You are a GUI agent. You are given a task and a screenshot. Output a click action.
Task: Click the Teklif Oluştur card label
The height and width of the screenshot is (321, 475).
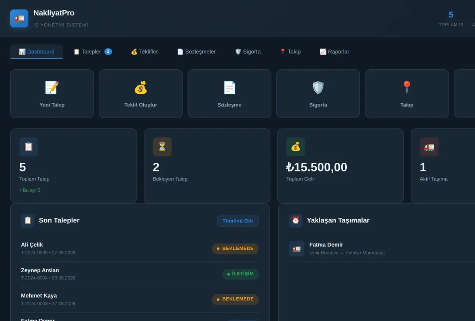(141, 105)
